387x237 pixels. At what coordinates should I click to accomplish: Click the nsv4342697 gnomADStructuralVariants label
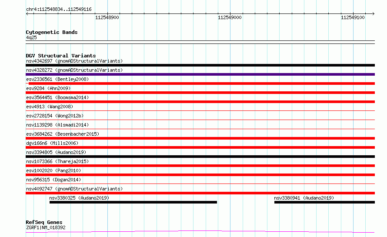[74, 61]
